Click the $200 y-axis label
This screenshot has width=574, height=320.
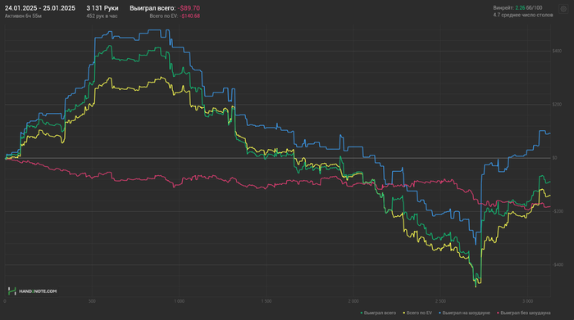[557, 105]
